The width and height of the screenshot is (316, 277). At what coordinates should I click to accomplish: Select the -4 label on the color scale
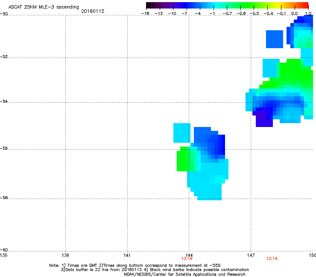coord(198,14)
